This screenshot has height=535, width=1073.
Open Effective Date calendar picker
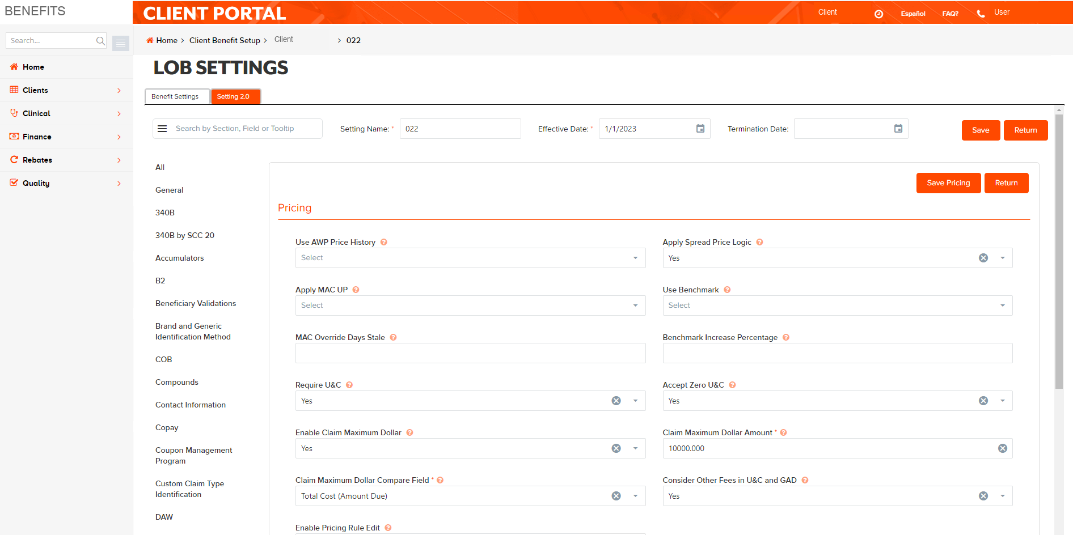[x=700, y=129]
